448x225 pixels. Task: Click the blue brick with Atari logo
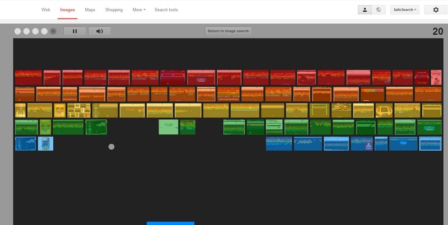362,144
